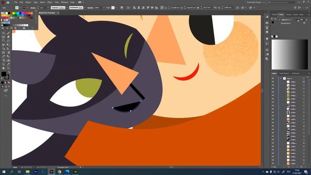
Task: Select the Rotate tool
Action: [x=3, y=41]
